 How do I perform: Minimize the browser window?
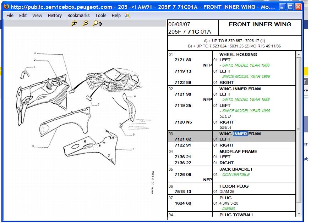point(282,7)
